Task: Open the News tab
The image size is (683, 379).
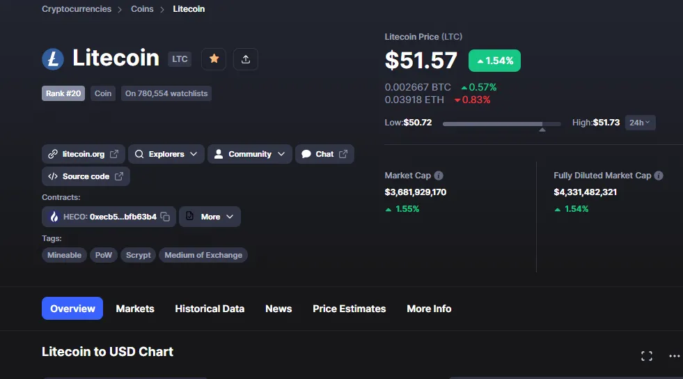Action: coord(278,309)
